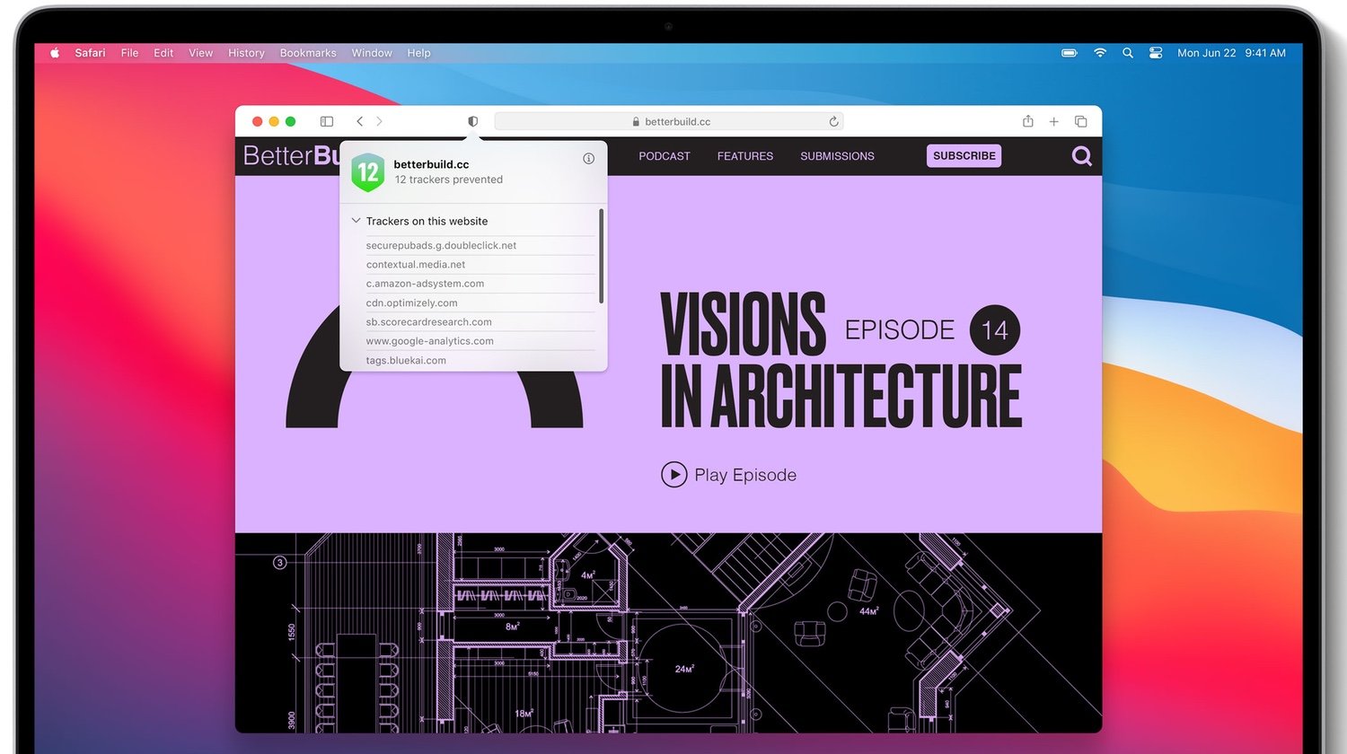1347x754 pixels.
Task: Go forward to the next page
Action: (x=379, y=121)
